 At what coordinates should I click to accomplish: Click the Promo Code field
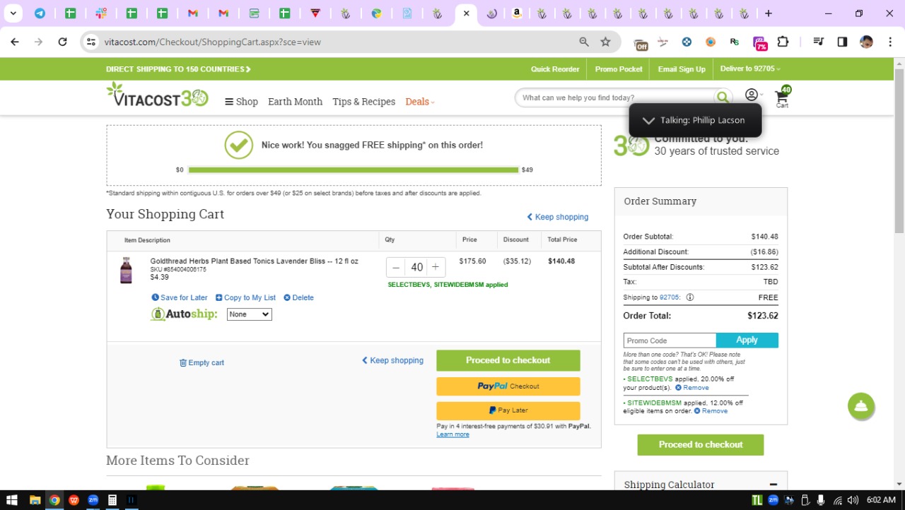pyautogui.click(x=670, y=340)
